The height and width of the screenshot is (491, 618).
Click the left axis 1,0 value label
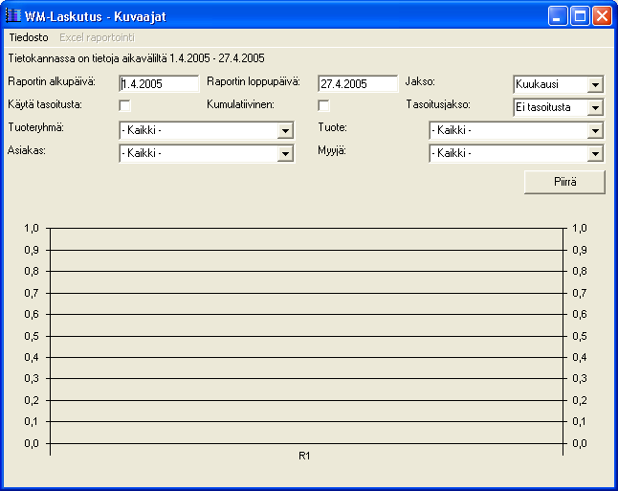tap(32, 228)
